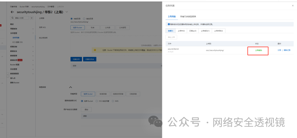Switch to the 存储冗余类型转换 tab
The height and width of the screenshot is (138, 297).
click(188, 17)
